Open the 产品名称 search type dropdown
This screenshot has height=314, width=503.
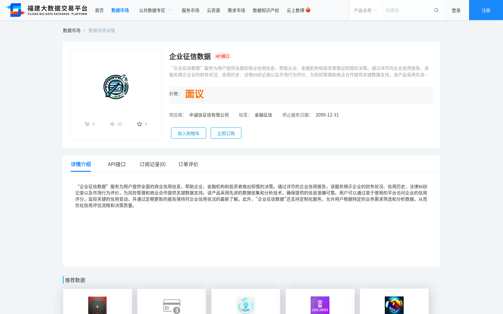tap(365, 10)
